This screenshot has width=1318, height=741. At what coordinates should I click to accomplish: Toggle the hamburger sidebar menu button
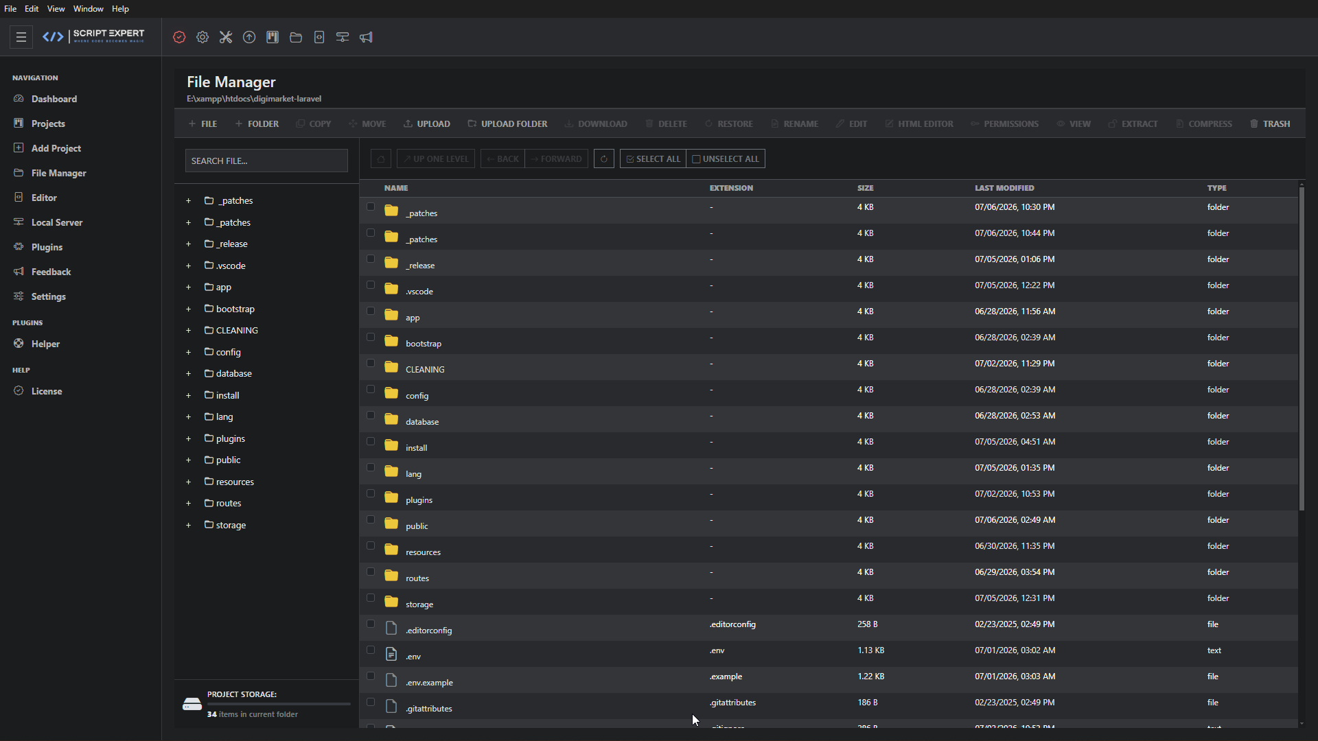(21, 37)
